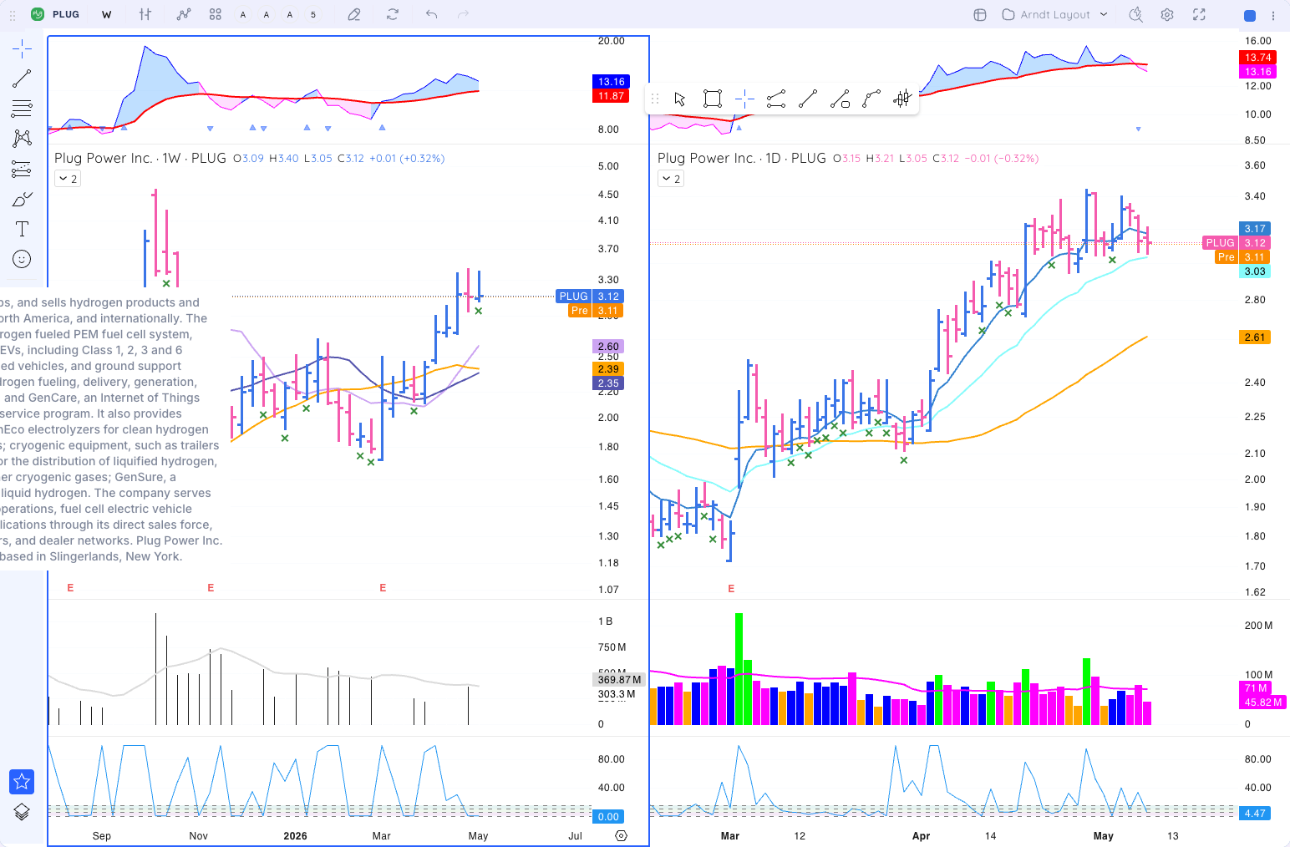Screen dimensions: 1290x847
Task: Click the Apr label on daily time axis
Action: point(921,836)
